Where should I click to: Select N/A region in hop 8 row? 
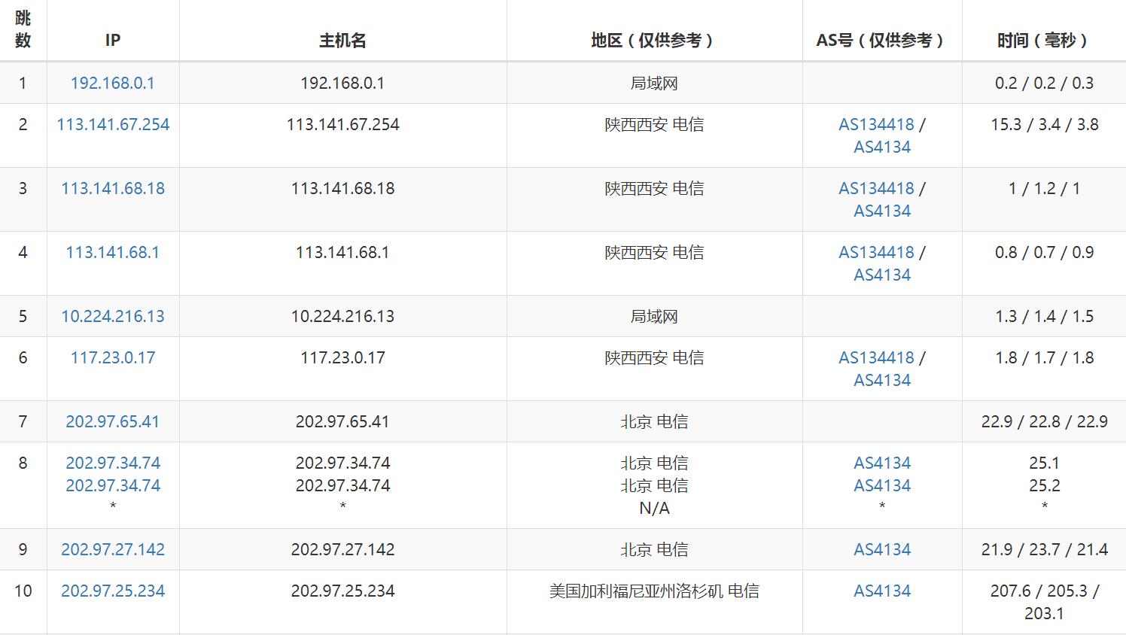pos(654,508)
